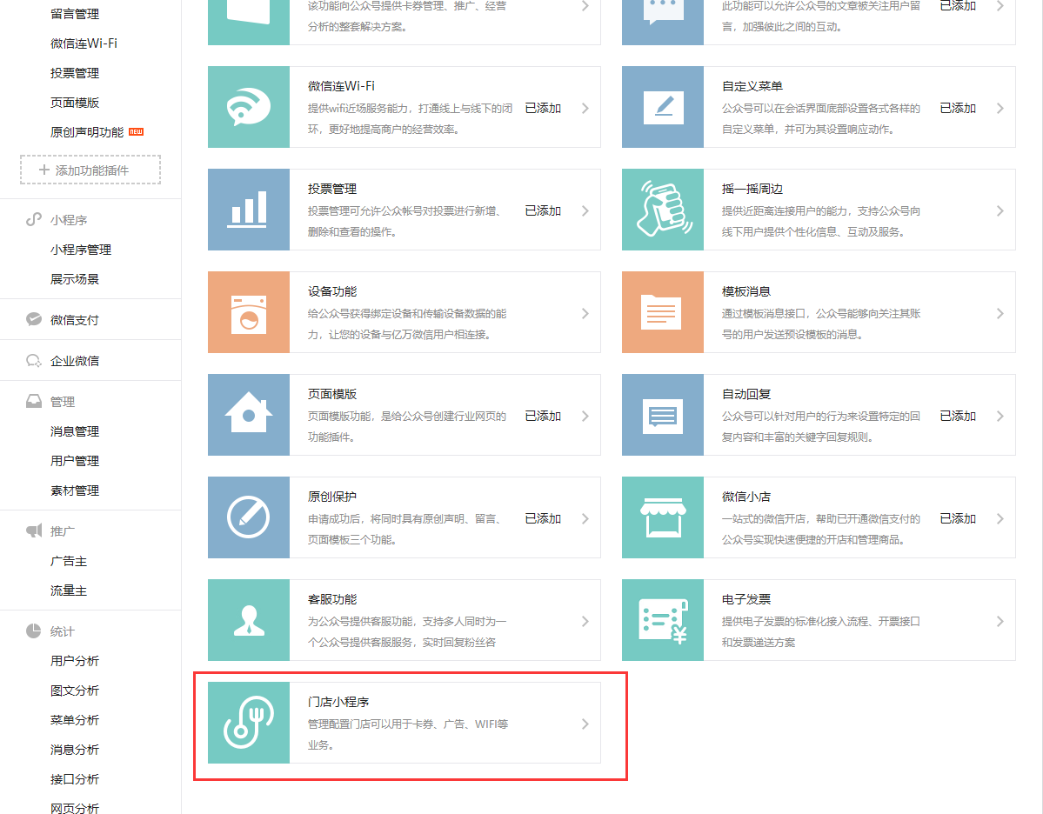1043x814 pixels.
Task: Open 微信支付 from the sidebar
Action: tap(75, 320)
